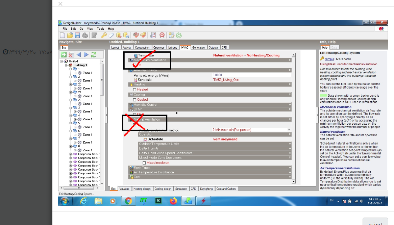
Task: Open Internet Explorer from the taskbar
Action: click(83, 201)
